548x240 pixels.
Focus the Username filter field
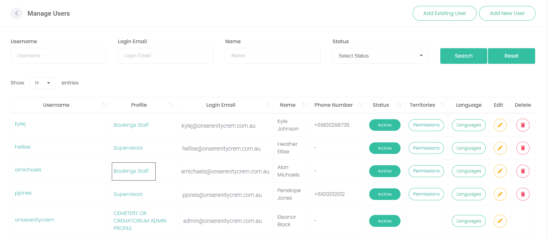tap(58, 56)
